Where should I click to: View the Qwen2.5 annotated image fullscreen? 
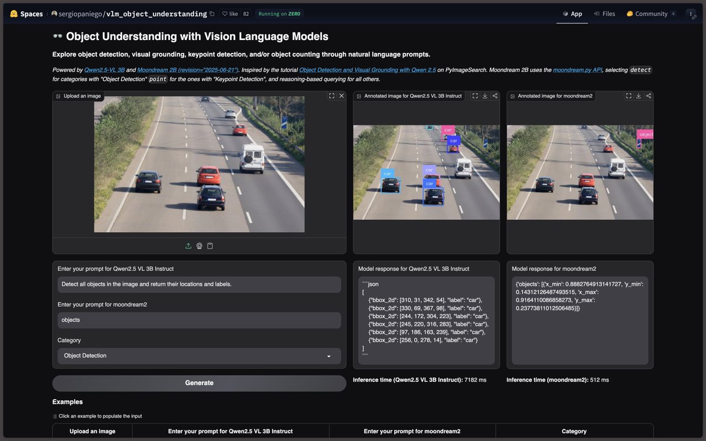pos(475,96)
